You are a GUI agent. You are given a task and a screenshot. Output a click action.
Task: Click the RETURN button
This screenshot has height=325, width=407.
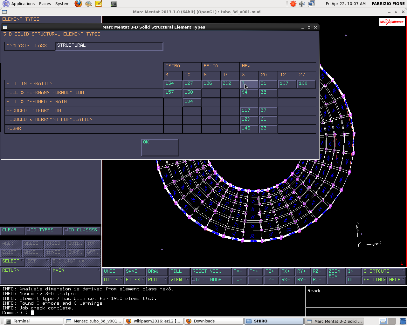tap(25, 275)
